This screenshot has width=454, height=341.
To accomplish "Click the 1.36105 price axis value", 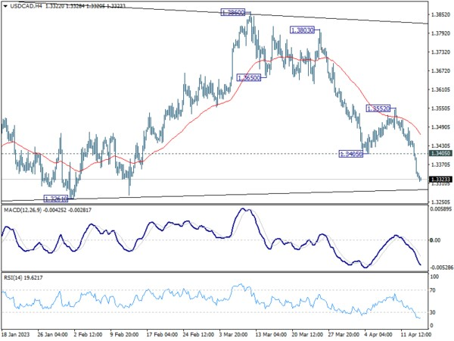I will 440,89.
